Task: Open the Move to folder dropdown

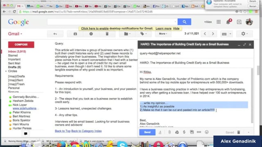Action: pos(127,34)
